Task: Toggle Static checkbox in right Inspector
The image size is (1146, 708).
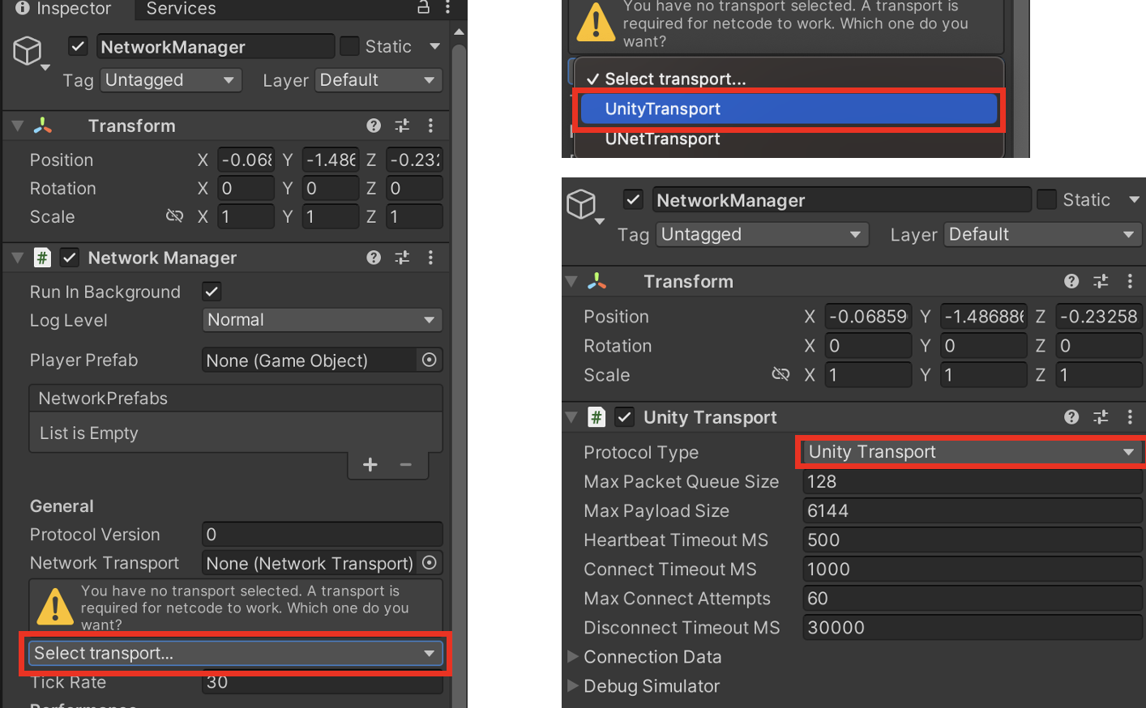Action: pyautogui.click(x=1046, y=199)
